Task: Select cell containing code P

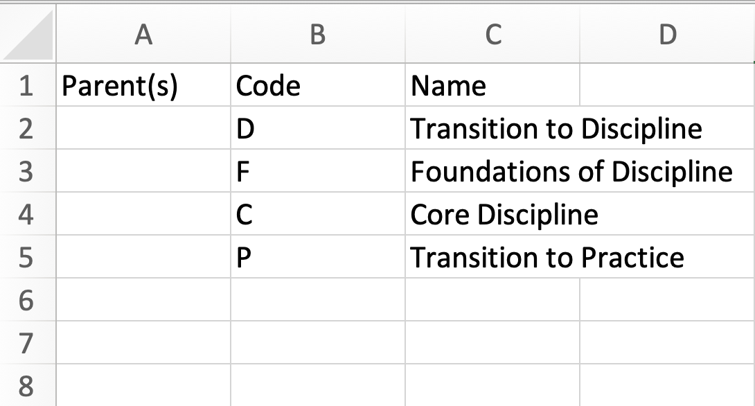Action: [317, 258]
